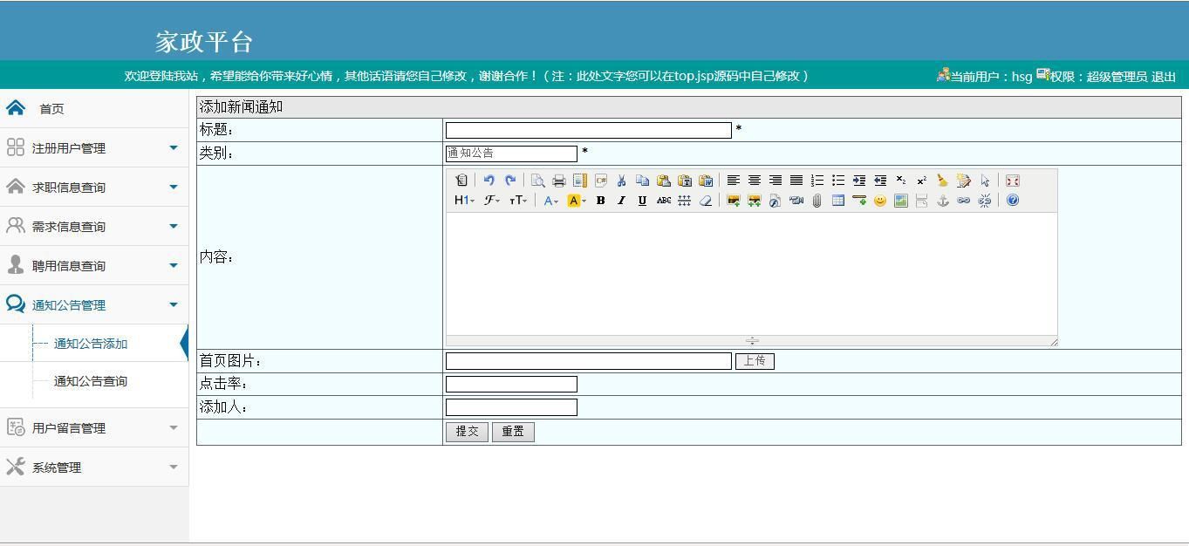Image resolution: width=1189 pixels, height=546 pixels.
Task: Justify text fully in the editor
Action: click(x=796, y=181)
